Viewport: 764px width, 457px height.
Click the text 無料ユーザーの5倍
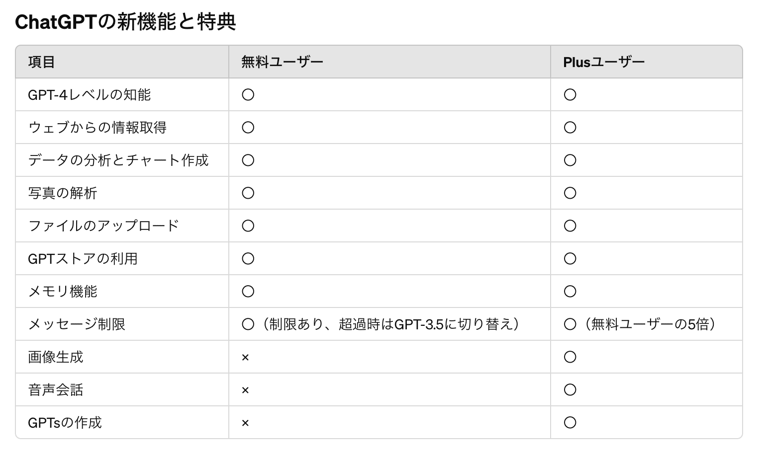[649, 324]
